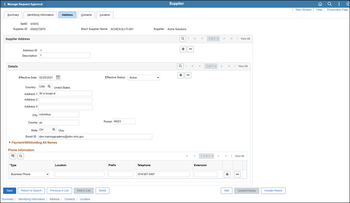Open Effective Status dropdown showing Active
This screenshot has width=350, height=203.
(144, 77)
